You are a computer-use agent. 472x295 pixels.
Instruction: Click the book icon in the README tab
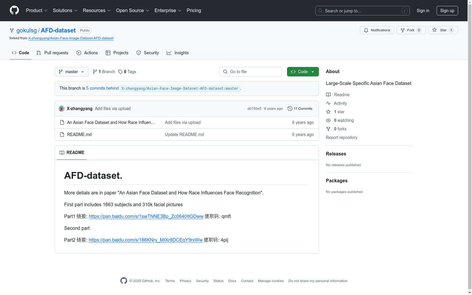(62, 153)
